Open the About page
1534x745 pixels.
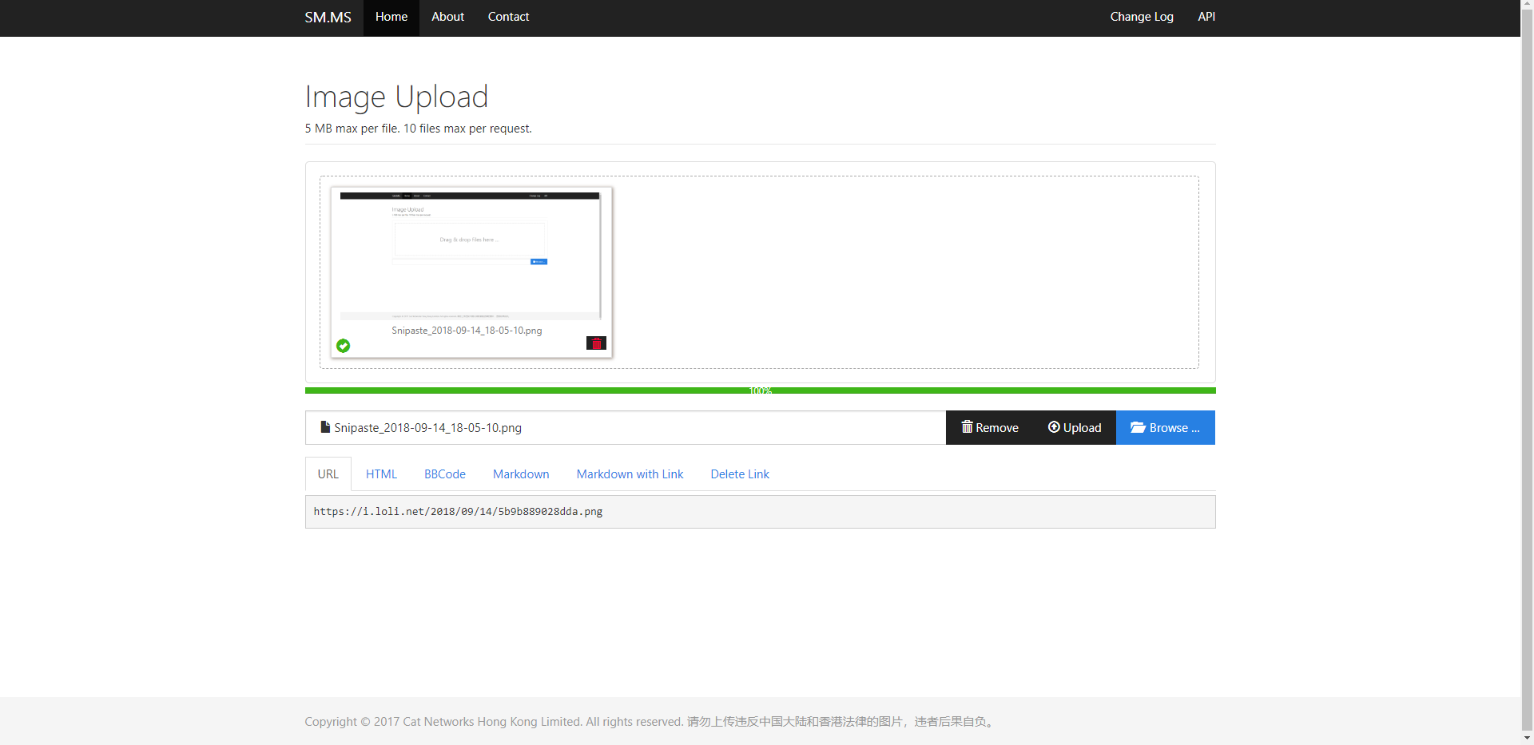(447, 18)
